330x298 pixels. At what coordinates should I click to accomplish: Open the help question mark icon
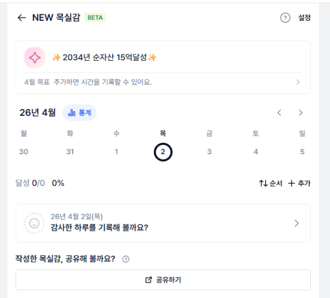285,18
